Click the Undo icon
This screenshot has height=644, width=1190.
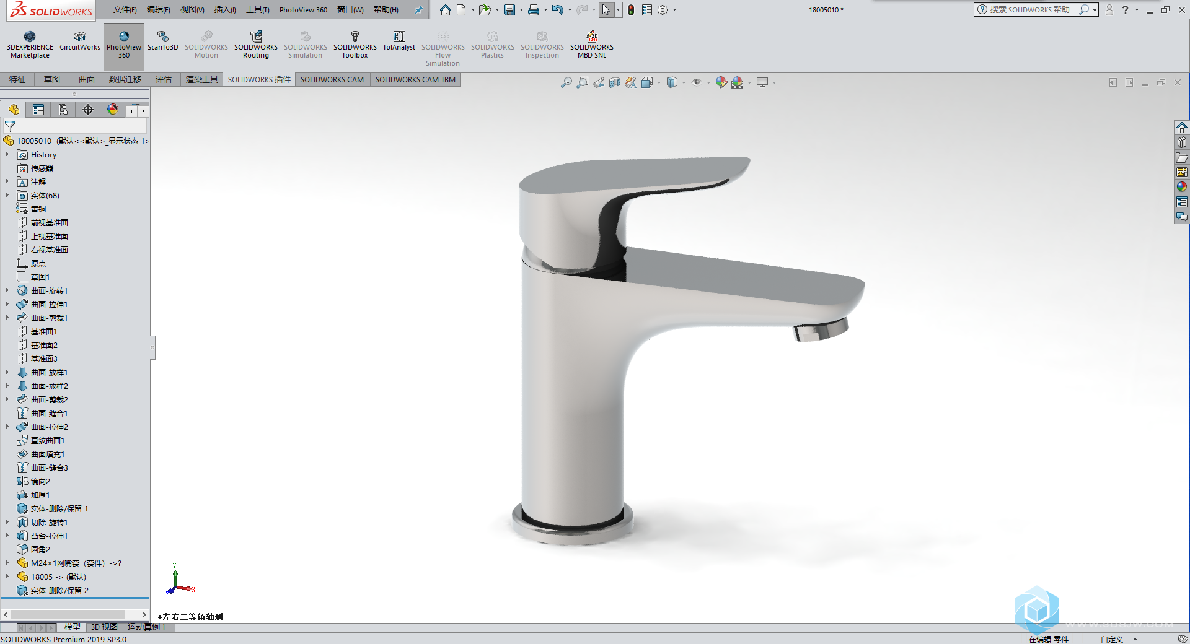click(557, 10)
